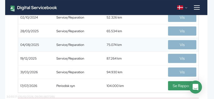Click Service/Reparation in the 04/08/2025 row

70,45
